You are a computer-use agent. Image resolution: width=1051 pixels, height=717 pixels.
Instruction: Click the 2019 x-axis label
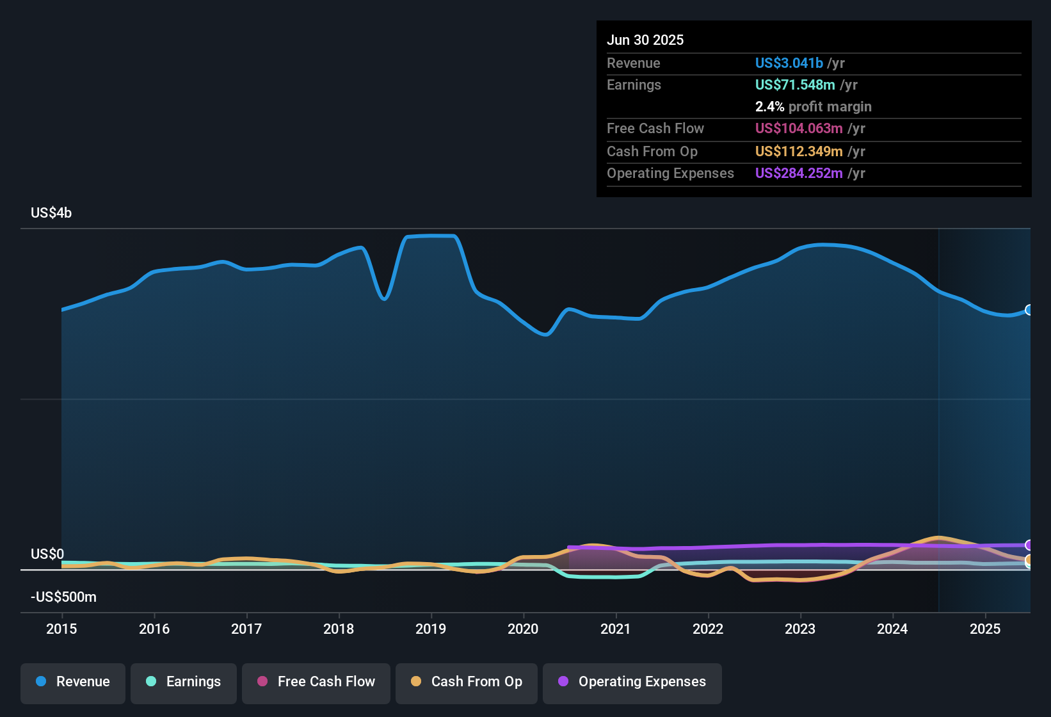click(x=431, y=629)
